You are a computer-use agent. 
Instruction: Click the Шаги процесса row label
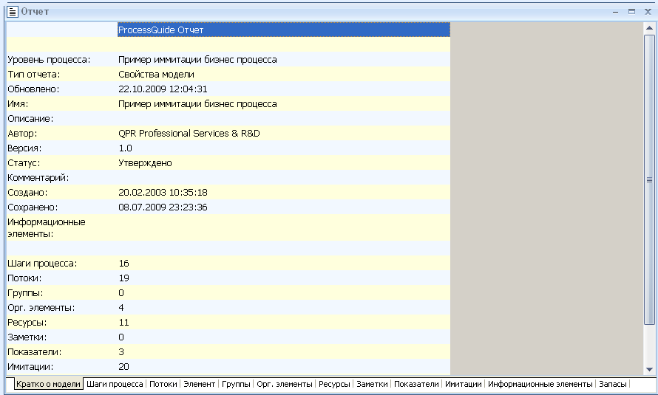tap(42, 264)
